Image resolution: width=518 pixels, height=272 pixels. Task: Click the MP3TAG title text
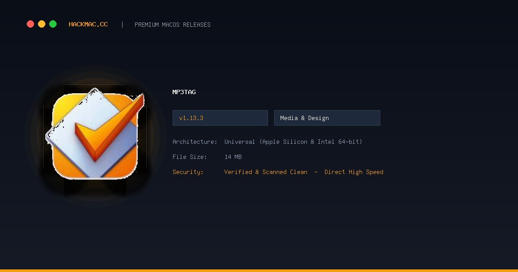coord(184,92)
